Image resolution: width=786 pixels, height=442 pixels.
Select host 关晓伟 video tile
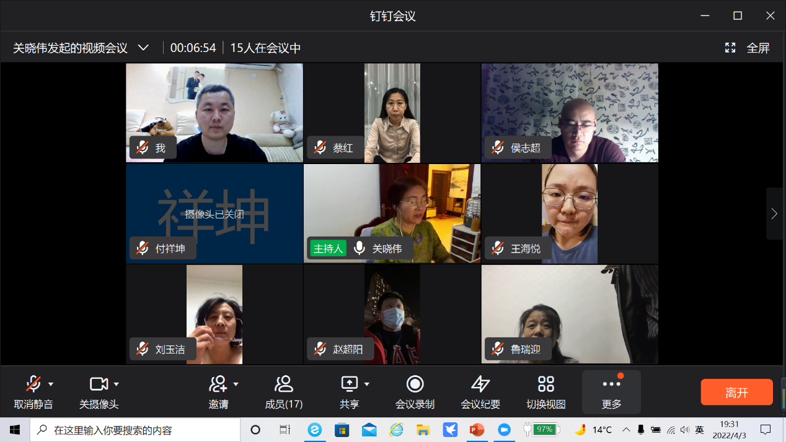(392, 214)
